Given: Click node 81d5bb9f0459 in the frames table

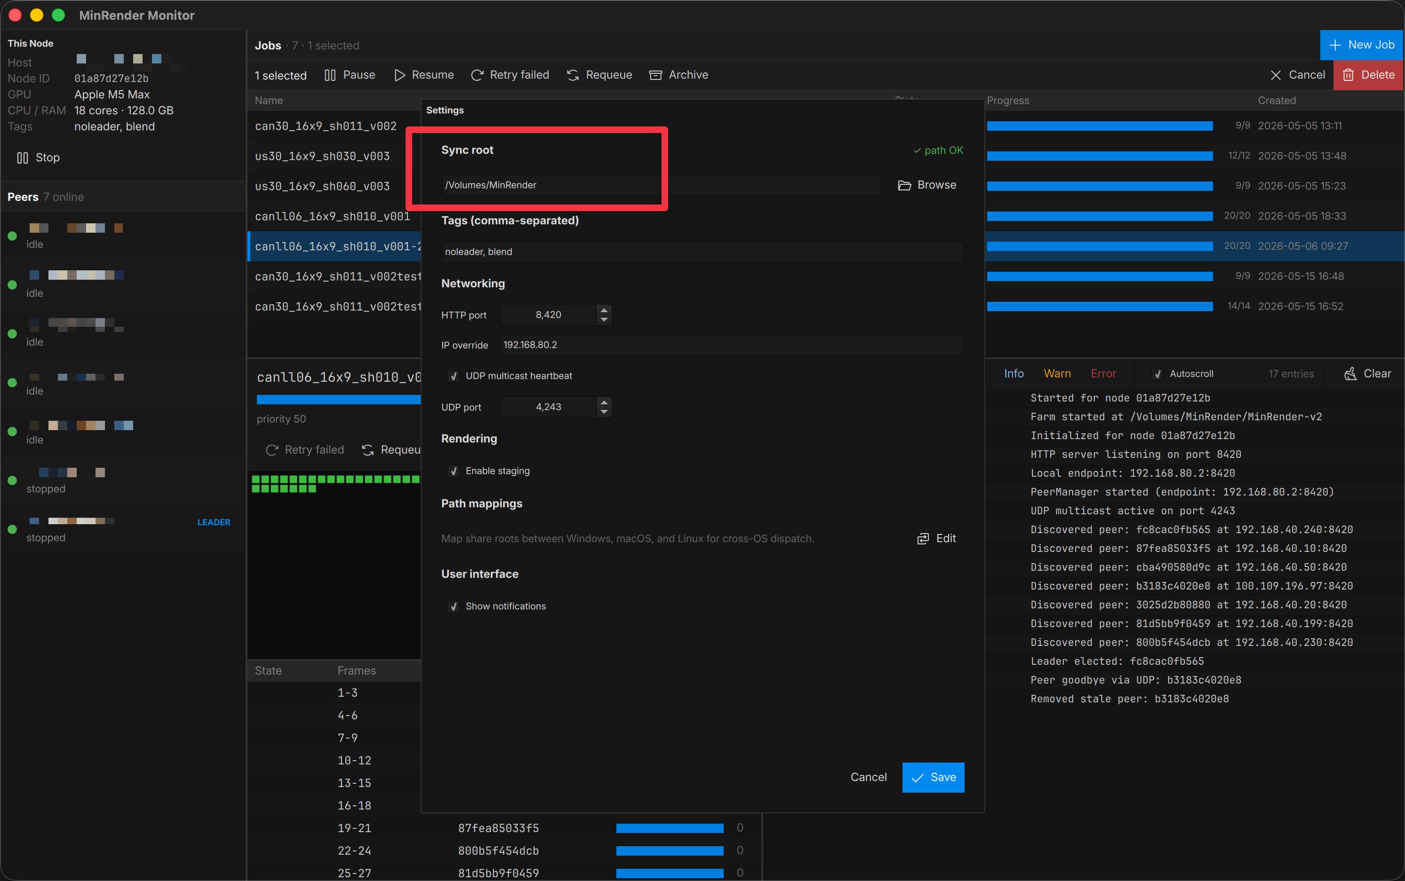Looking at the screenshot, I should (498, 873).
